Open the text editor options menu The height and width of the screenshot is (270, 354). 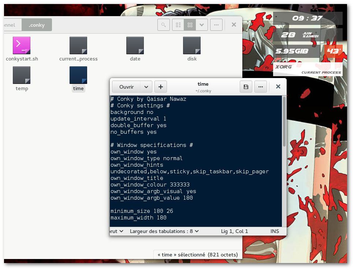261,87
